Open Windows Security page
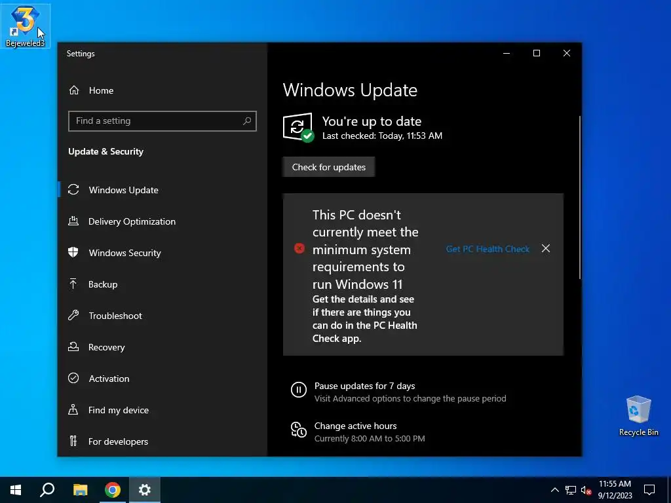 (125, 253)
